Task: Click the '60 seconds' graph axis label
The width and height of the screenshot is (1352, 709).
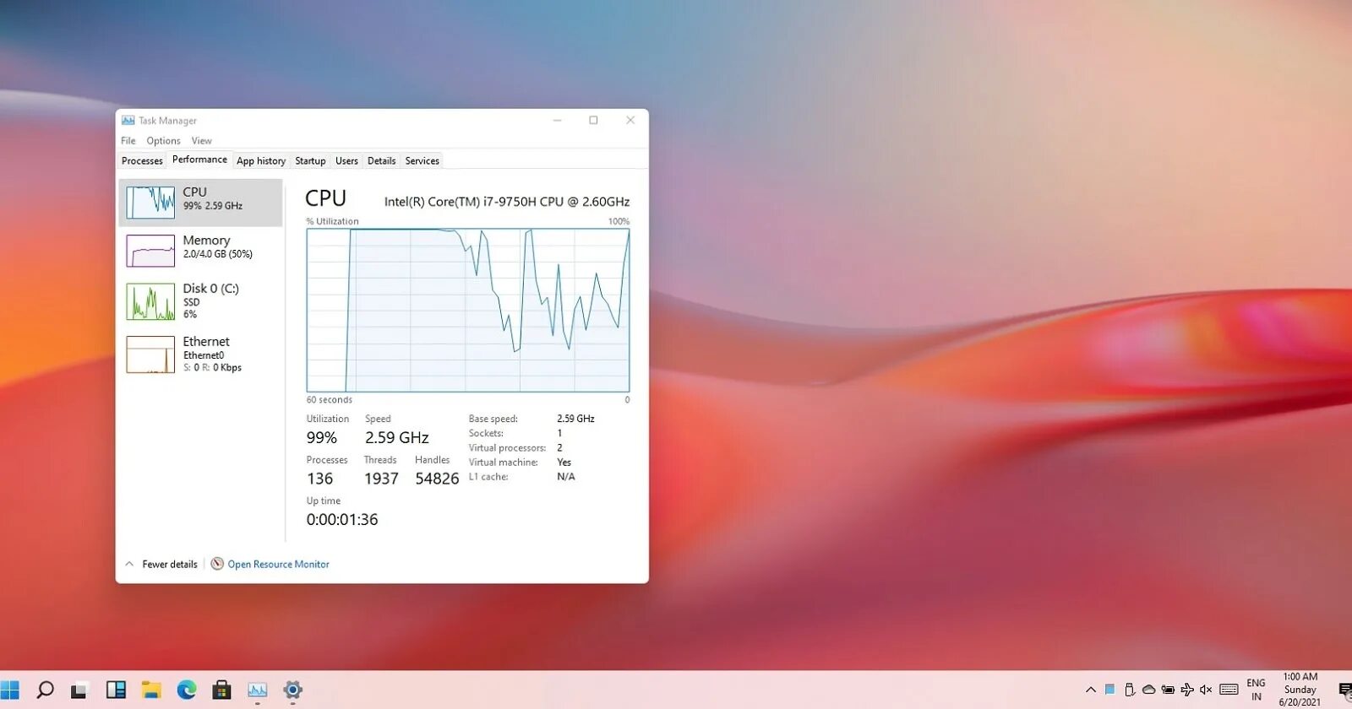Action: (x=330, y=400)
